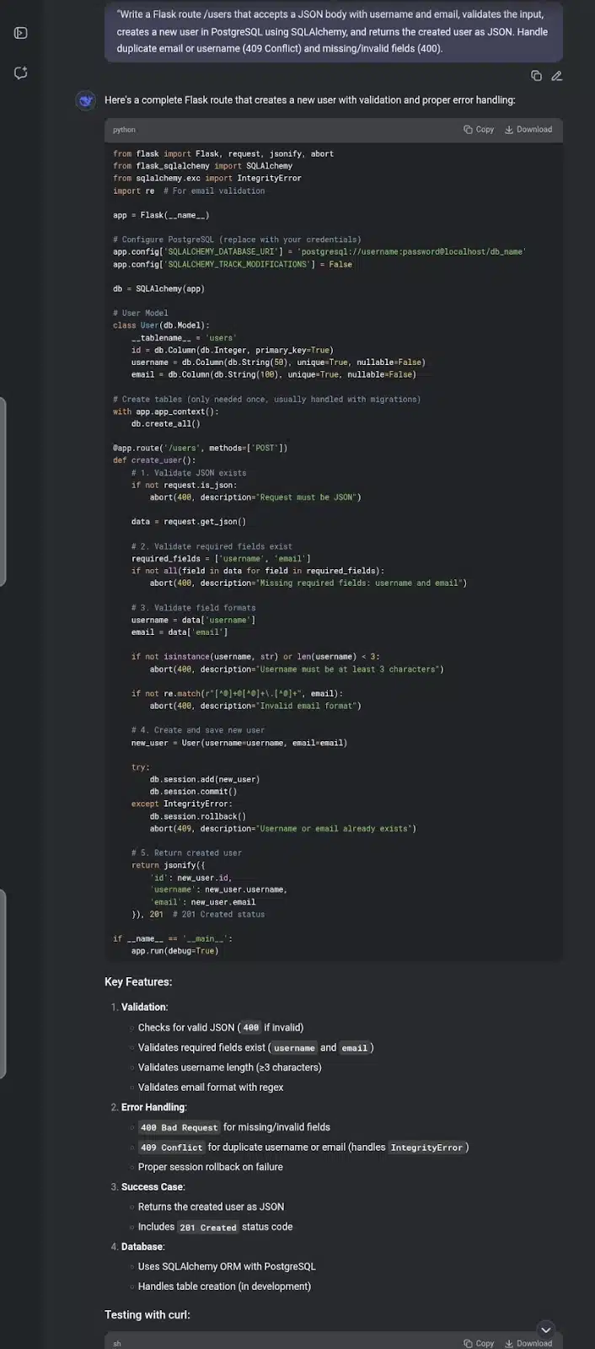Click the user prompt message bubble
595x1349 pixels.
pos(334,32)
